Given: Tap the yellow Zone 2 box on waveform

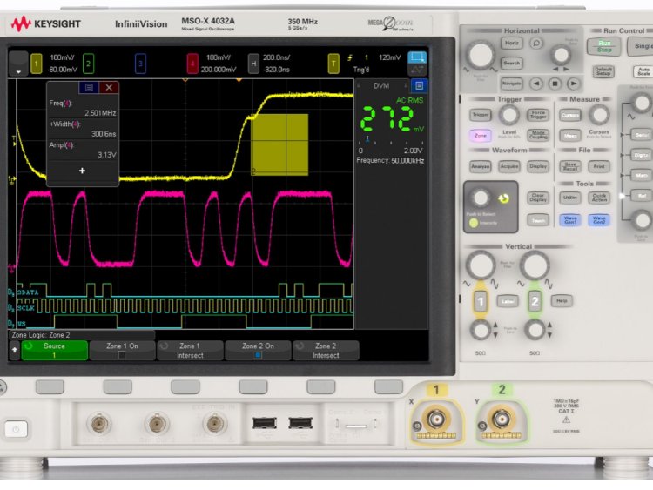Looking at the screenshot, I should click(x=279, y=144).
